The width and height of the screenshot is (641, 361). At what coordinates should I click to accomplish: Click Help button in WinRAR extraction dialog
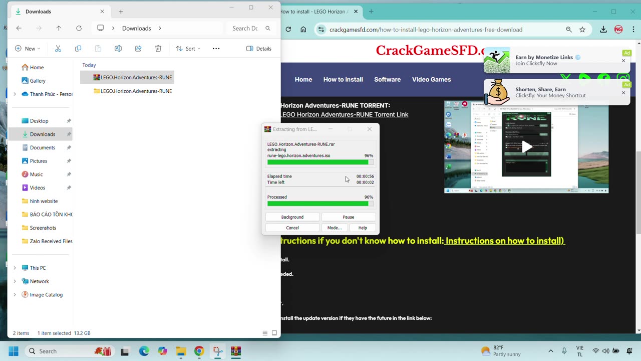(x=363, y=228)
